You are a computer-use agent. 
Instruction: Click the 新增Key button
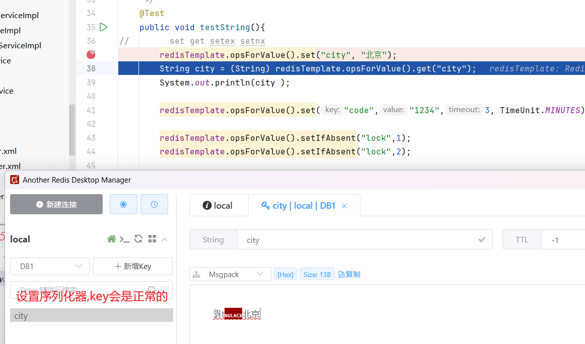tap(133, 266)
